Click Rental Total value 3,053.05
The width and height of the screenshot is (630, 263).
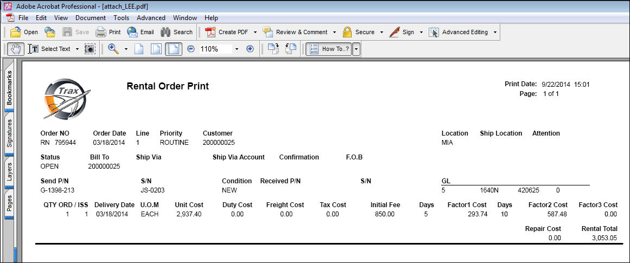pos(604,238)
